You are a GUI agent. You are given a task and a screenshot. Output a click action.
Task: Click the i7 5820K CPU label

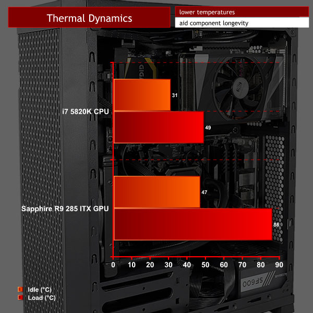tap(86, 112)
